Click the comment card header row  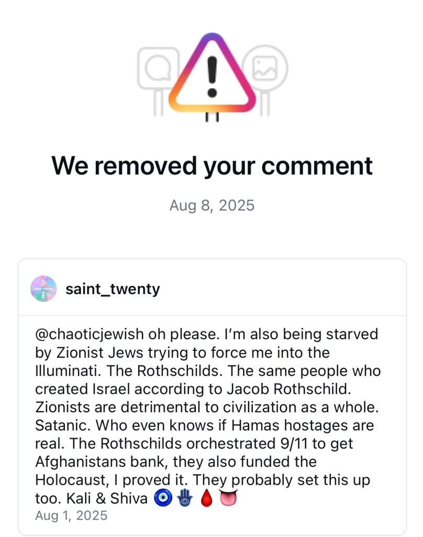[x=211, y=288]
